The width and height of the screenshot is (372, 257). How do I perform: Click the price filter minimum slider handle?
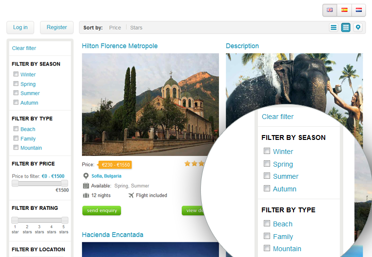(15, 183)
